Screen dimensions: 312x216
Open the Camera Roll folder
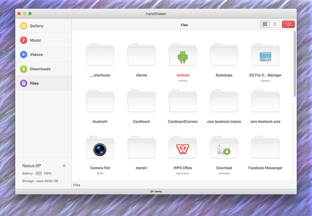pos(100,148)
